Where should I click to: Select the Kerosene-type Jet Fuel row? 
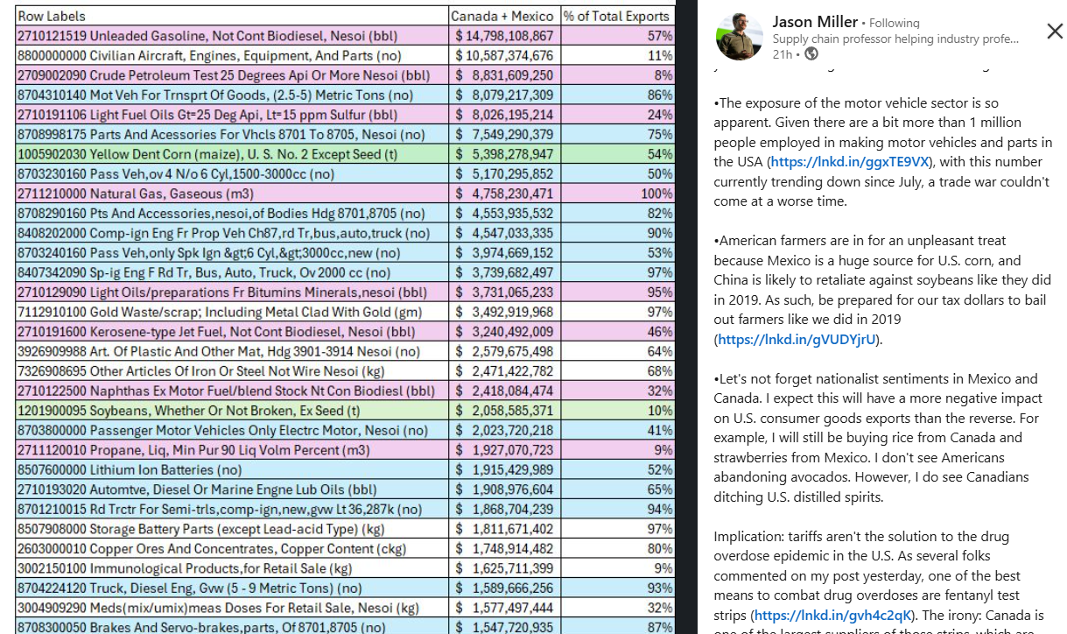215,332
